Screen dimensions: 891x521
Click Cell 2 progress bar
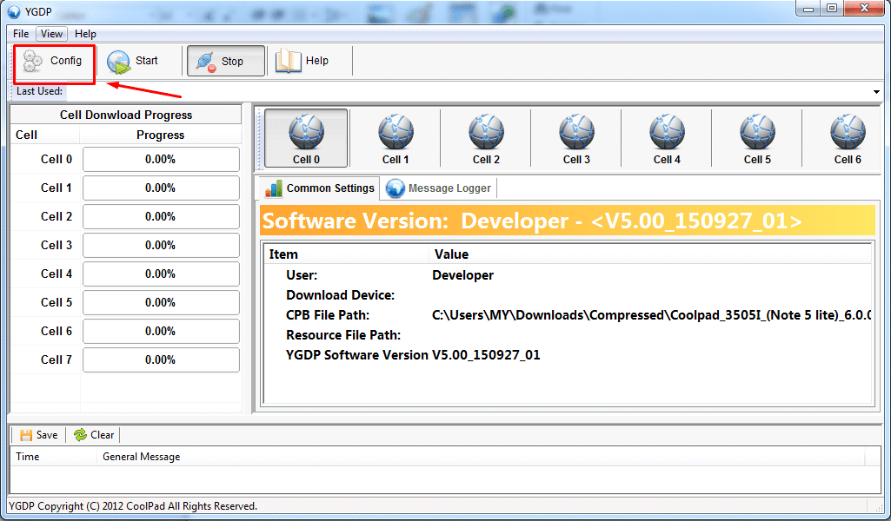click(x=161, y=217)
